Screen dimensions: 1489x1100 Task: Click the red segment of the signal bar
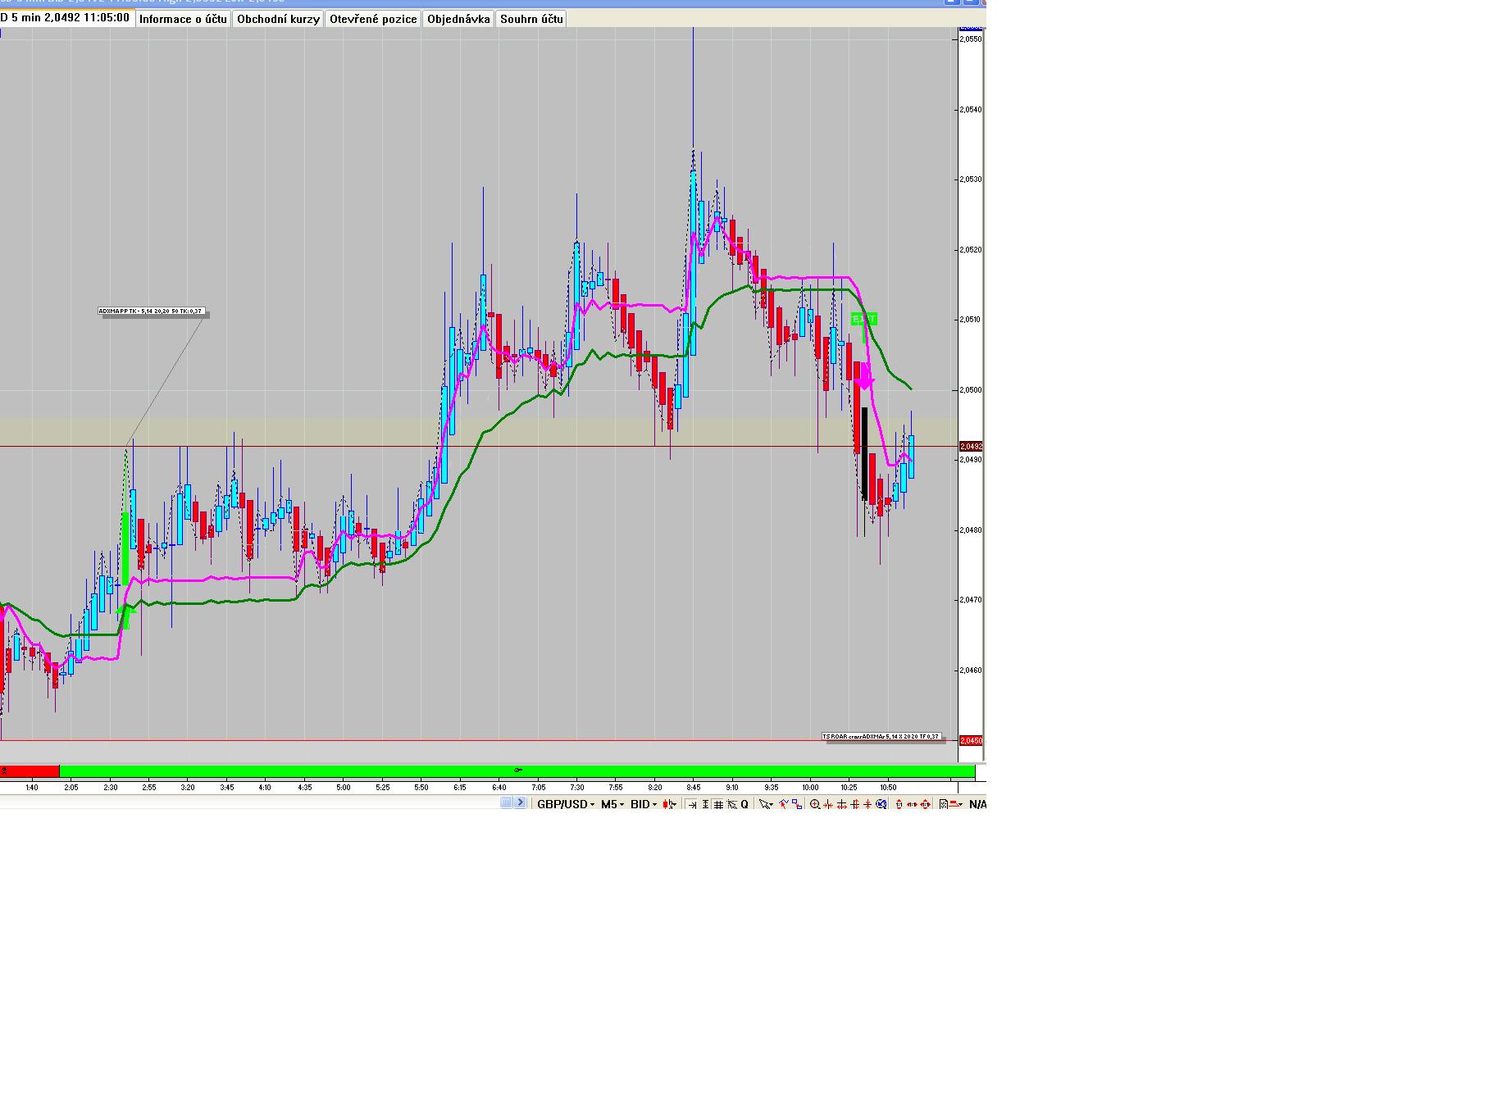click(30, 771)
